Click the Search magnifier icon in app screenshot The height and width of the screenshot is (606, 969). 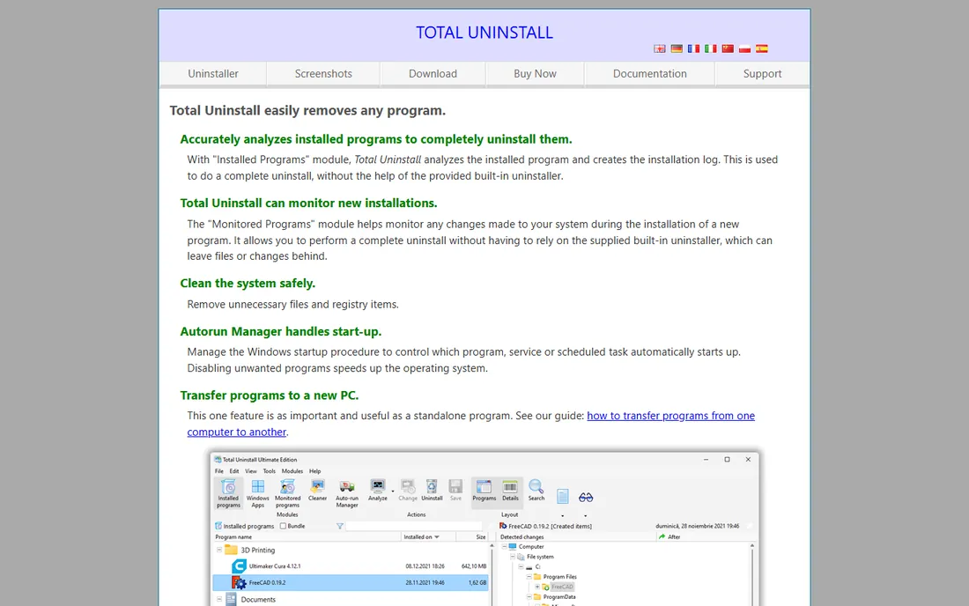click(x=536, y=490)
